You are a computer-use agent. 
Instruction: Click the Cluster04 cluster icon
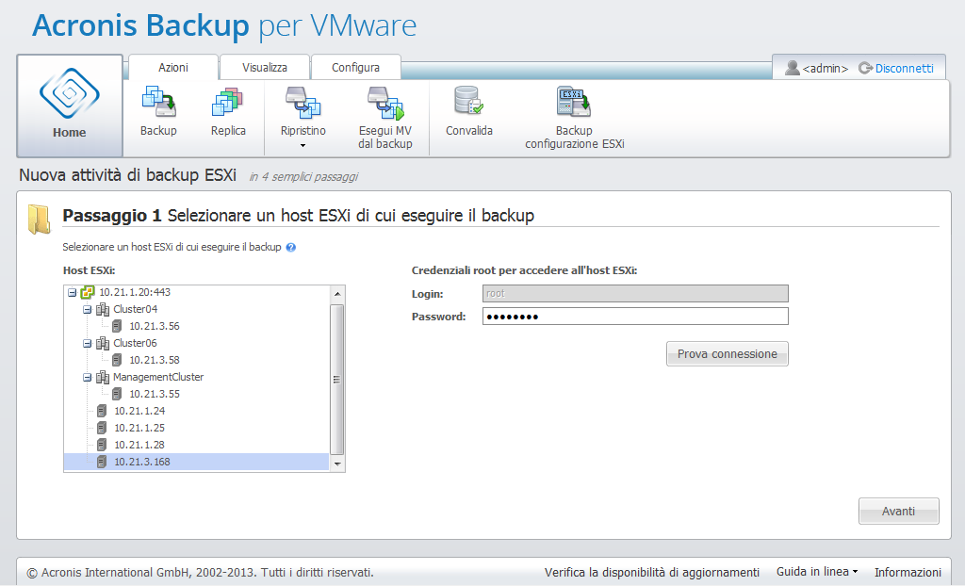[x=103, y=309]
